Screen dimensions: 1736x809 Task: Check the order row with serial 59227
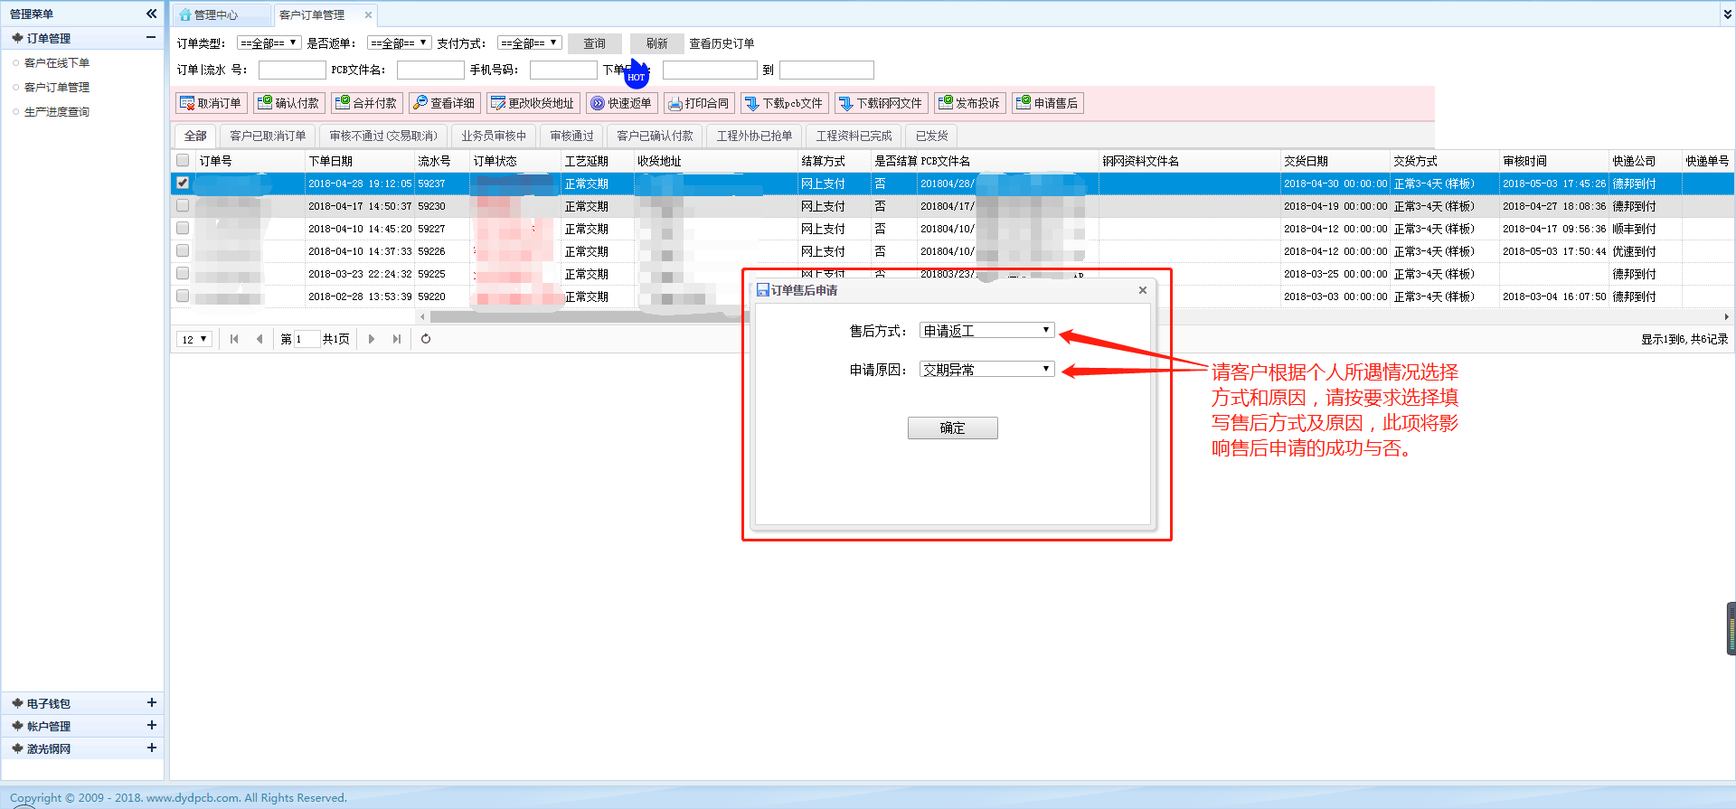(183, 228)
